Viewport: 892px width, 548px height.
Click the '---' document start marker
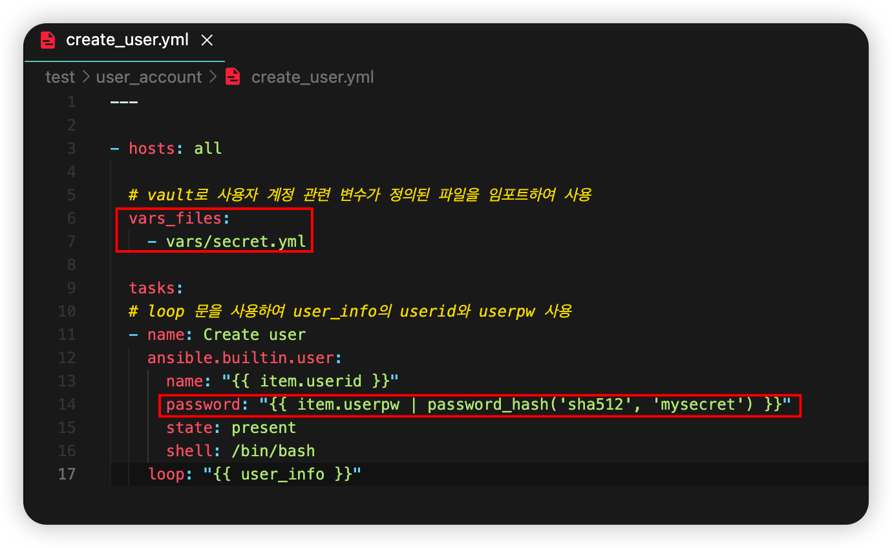pyautogui.click(x=124, y=102)
